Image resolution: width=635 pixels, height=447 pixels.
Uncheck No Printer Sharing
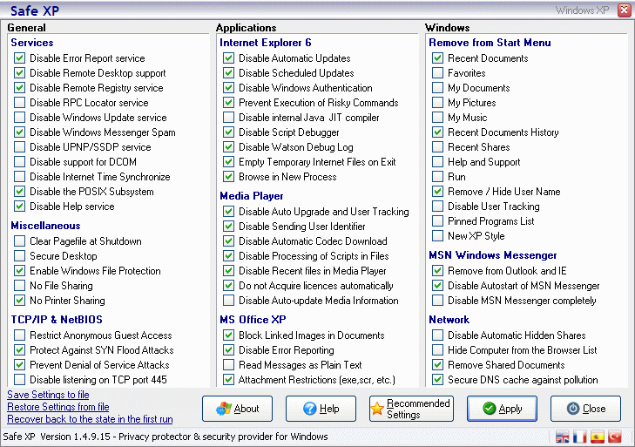19,301
